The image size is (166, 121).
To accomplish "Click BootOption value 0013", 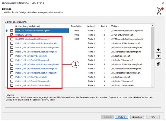I will pyautogui.click(x=77, y=30).
